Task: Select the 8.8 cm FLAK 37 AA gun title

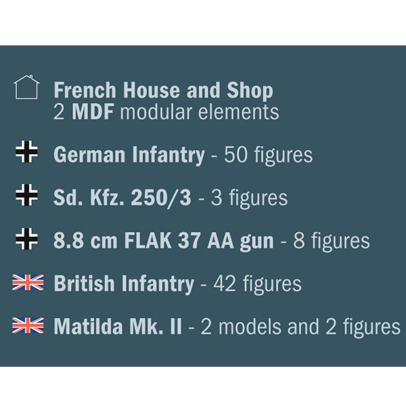Action: (164, 241)
